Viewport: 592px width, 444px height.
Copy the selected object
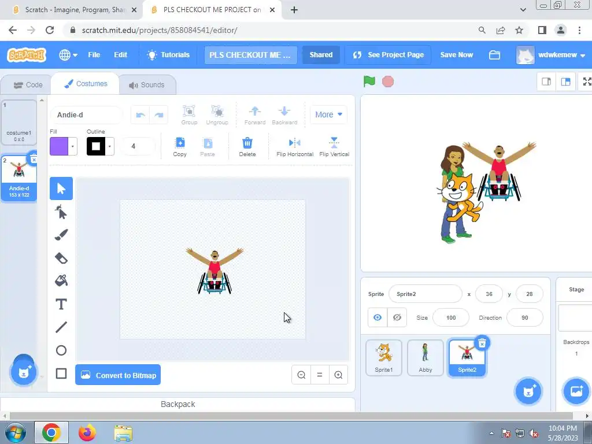click(180, 147)
